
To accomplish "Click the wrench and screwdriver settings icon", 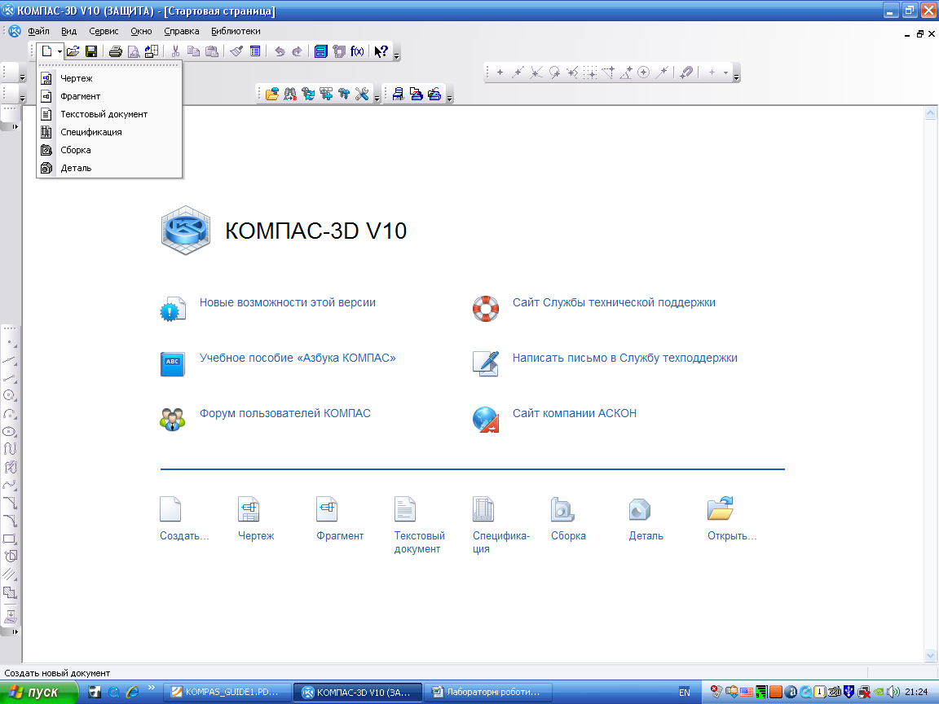I will [362, 94].
